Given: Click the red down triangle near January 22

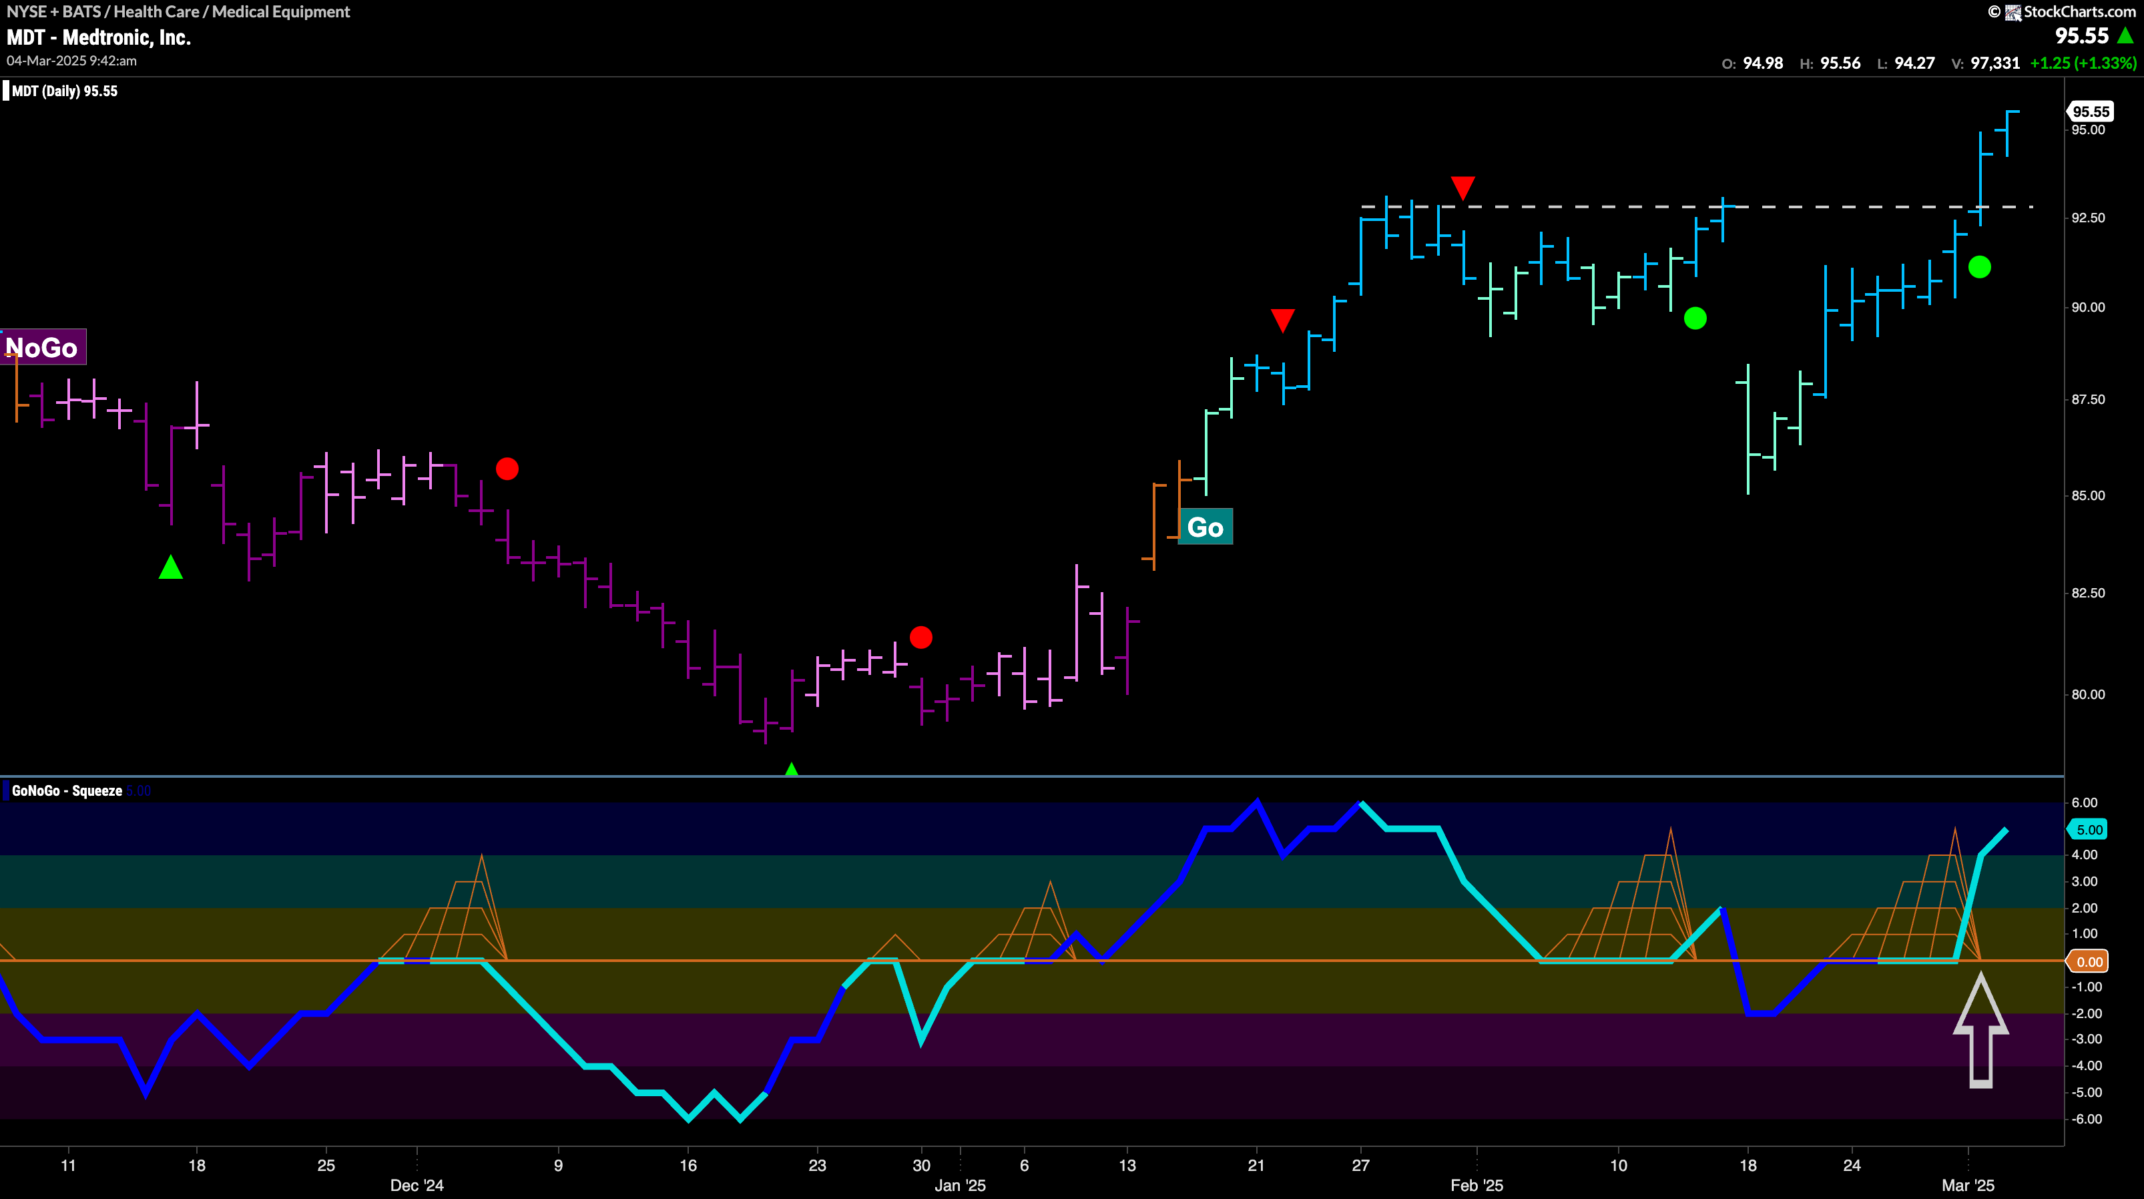Looking at the screenshot, I should coord(1282,320).
